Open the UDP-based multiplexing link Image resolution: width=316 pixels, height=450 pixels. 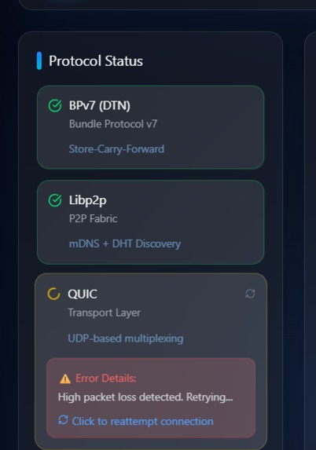pyautogui.click(x=126, y=338)
